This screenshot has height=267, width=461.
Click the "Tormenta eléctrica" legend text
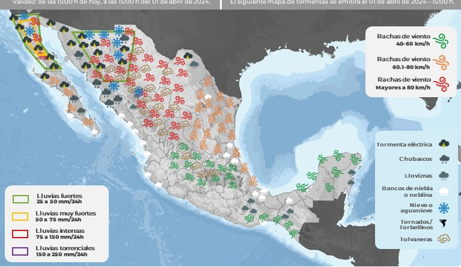pyautogui.click(x=404, y=145)
